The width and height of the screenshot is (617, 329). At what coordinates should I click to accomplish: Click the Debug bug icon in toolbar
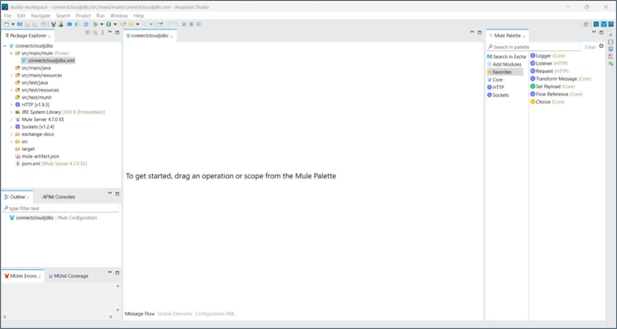[96, 24]
